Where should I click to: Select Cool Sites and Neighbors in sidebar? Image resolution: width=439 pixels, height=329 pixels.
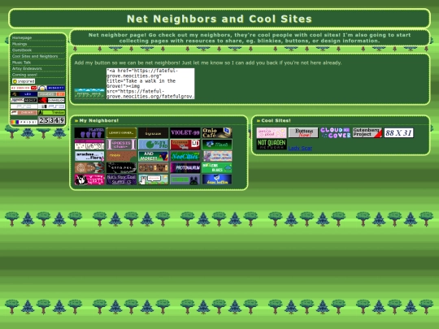pyautogui.click(x=35, y=56)
